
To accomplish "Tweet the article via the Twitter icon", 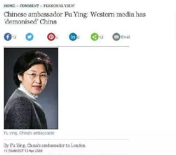I will click(30, 37).
